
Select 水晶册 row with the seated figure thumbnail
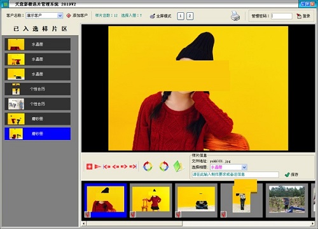38,74
